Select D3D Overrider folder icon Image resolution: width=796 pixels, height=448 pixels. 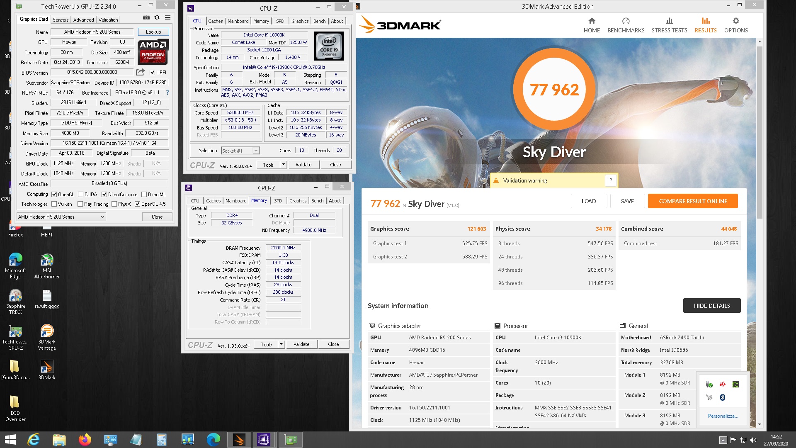click(15, 408)
